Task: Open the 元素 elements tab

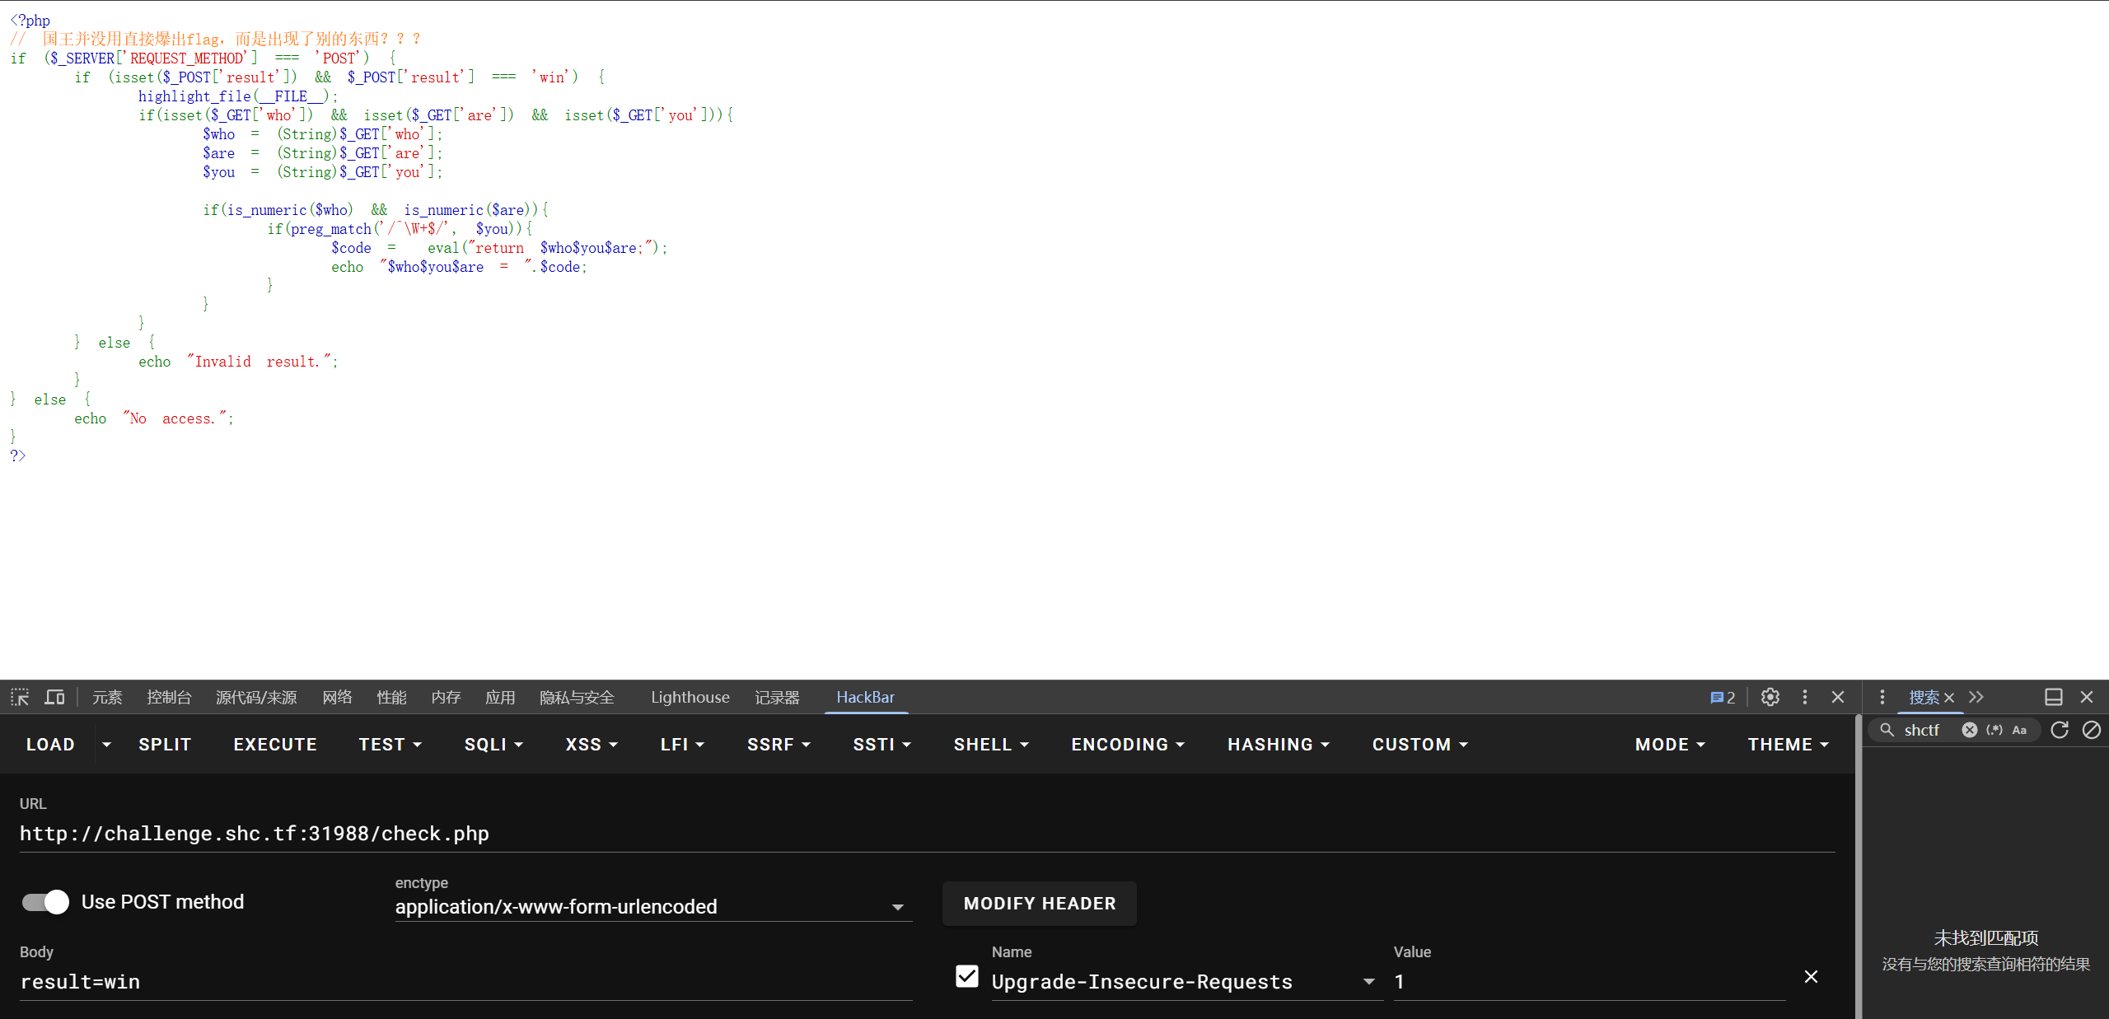Action: click(107, 697)
